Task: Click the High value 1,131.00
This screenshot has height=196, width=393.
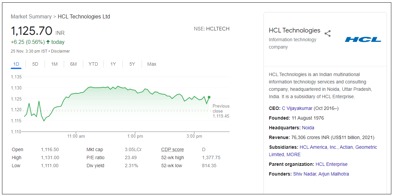Action: pos(50,158)
